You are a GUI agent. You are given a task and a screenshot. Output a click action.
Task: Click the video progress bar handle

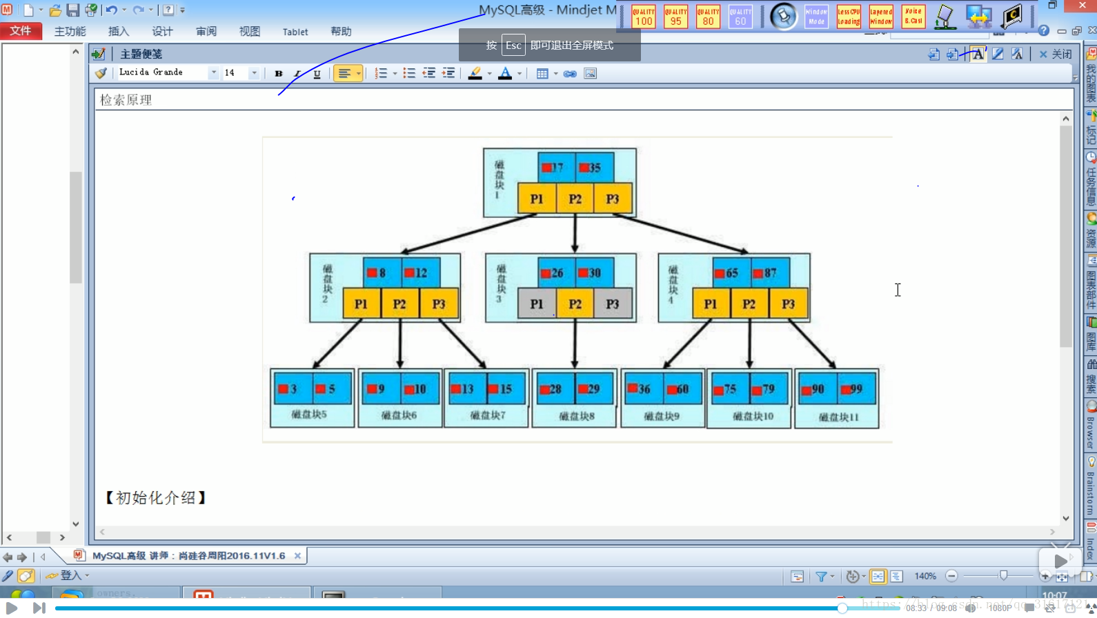[842, 608]
